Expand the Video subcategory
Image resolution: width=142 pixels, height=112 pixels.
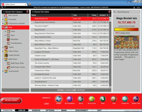click(x=5, y=31)
